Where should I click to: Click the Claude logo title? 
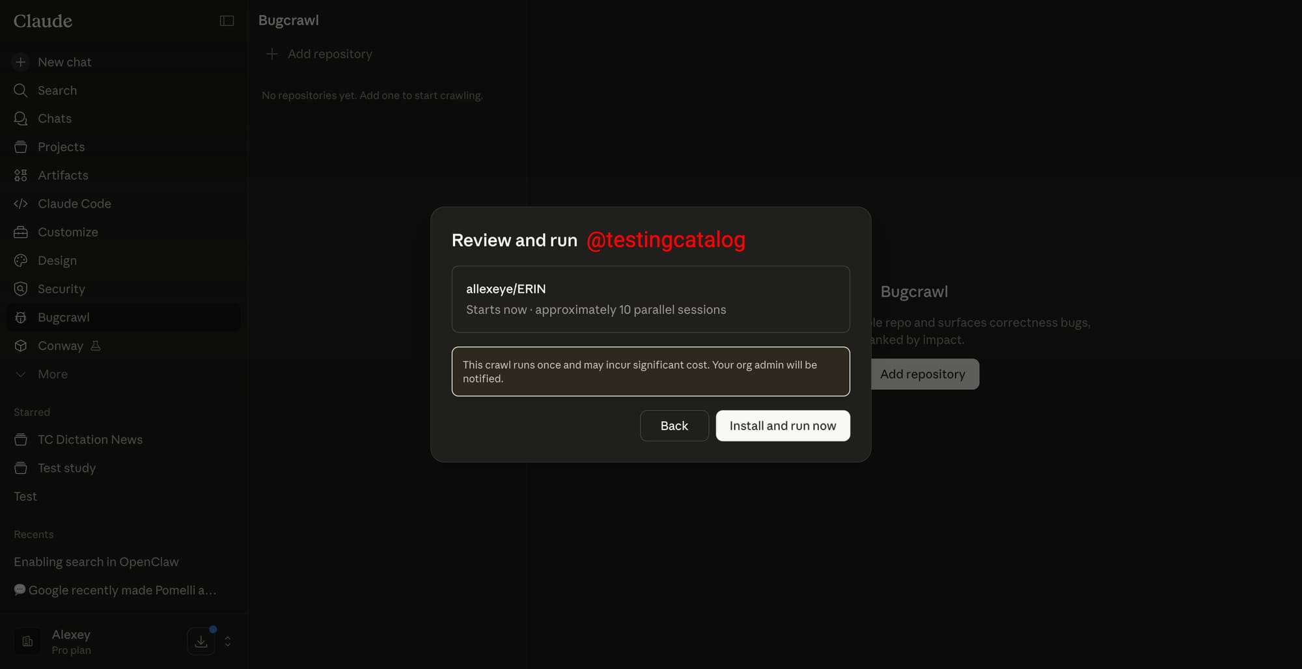[x=43, y=21]
